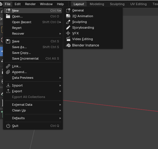
Task: Click the Video Editing clapperboard icon
Action: click(x=68, y=39)
